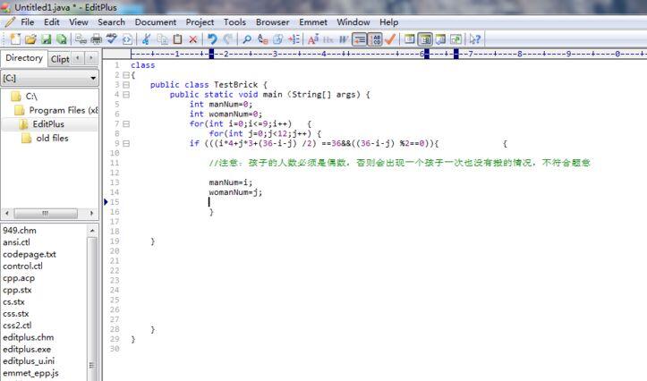Open the C: drive dropdown
Viewport: 647px width, 381px height.
click(93, 78)
